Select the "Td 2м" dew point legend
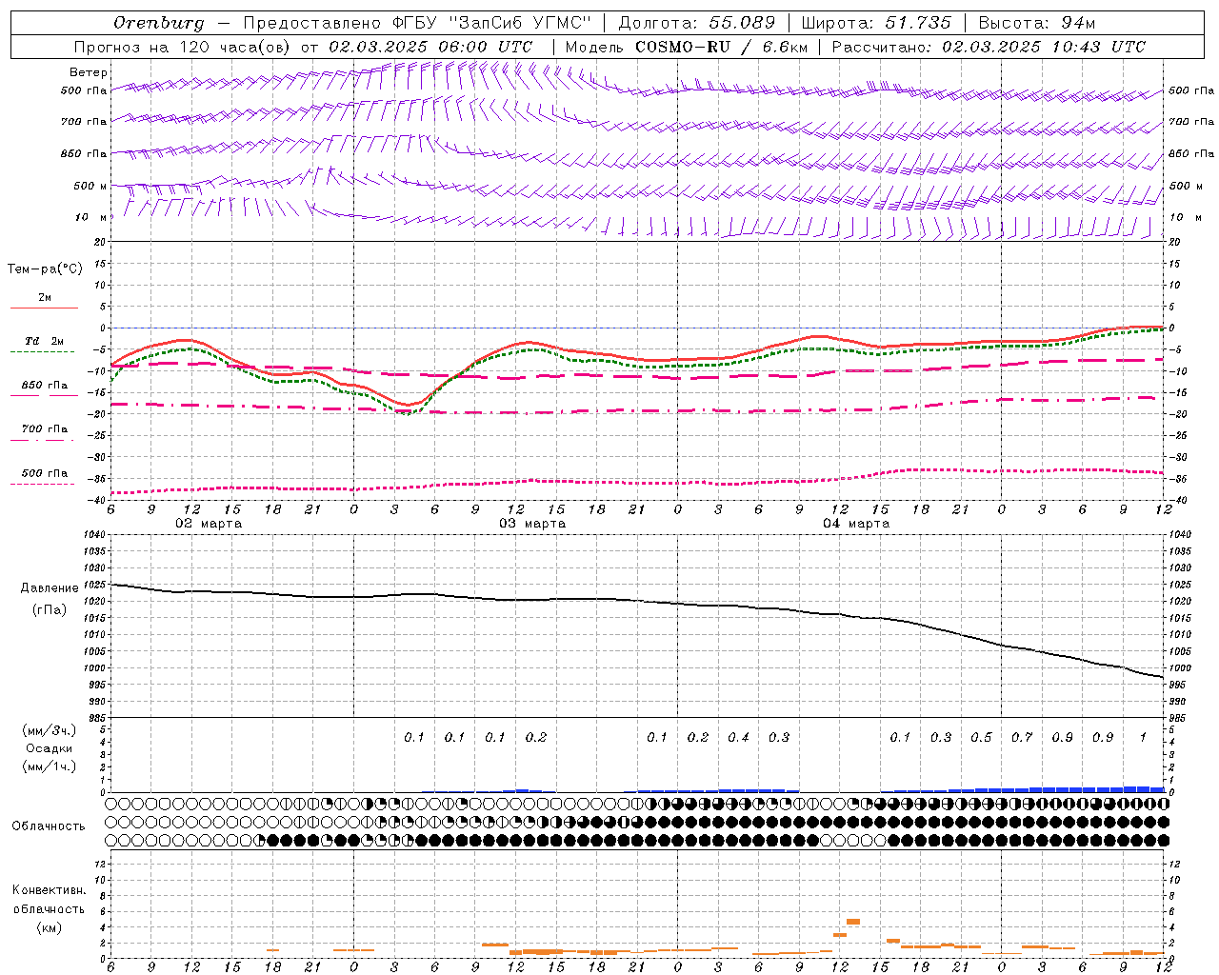 click(x=44, y=341)
